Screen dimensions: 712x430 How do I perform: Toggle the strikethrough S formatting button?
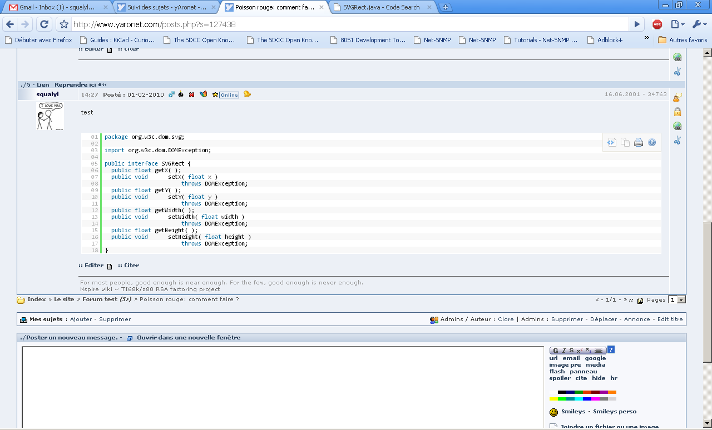coord(571,351)
